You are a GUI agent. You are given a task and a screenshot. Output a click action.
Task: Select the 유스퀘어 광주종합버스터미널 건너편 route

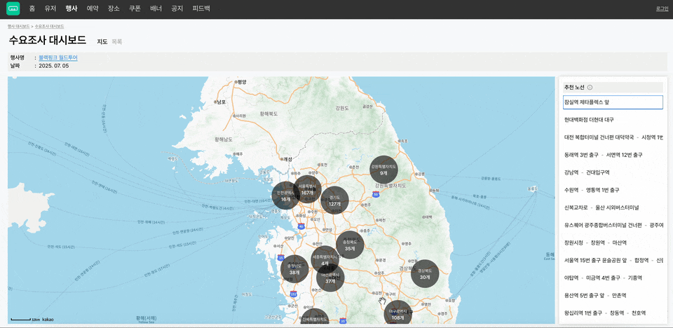[x=613, y=226]
